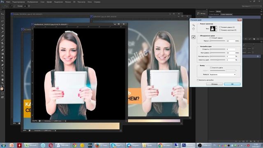The width and height of the screenshot is (263, 148).
Task: Click the Сместить край value field
Action: click(x=231, y=60)
